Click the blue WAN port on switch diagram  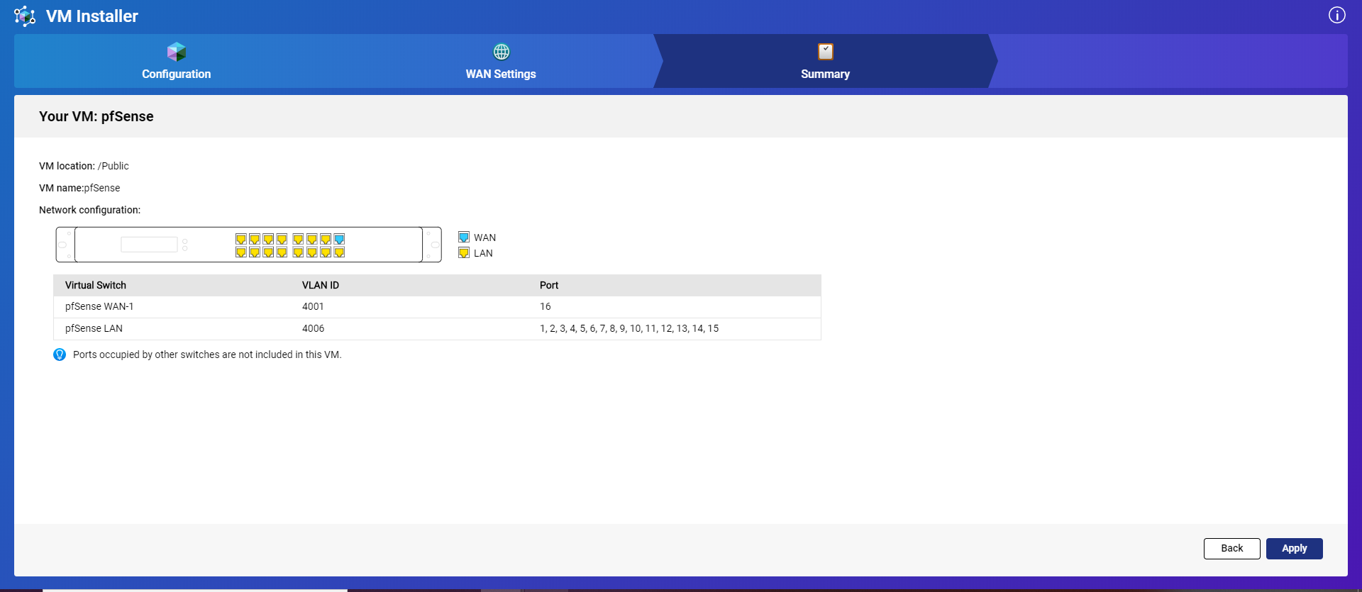coord(339,239)
